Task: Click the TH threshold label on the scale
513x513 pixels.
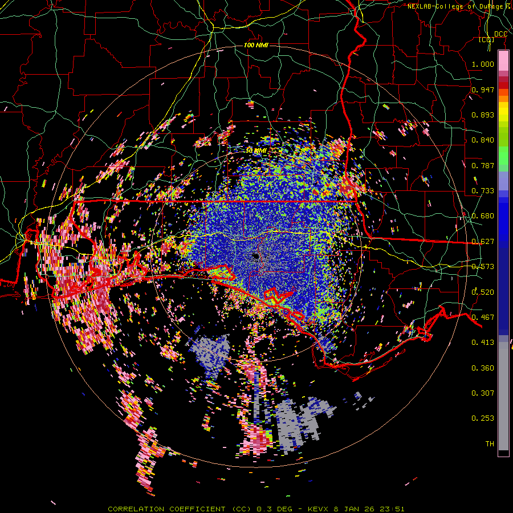Action: (490, 444)
